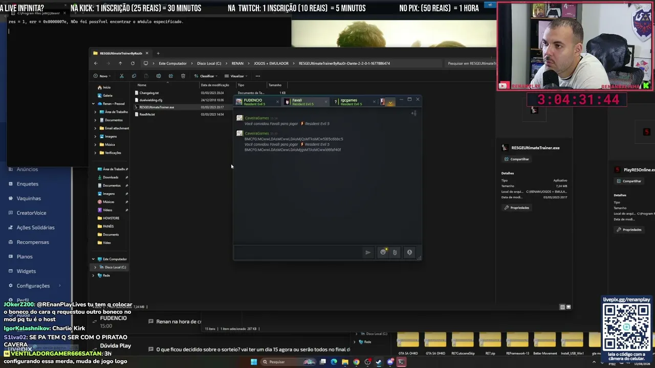
Task: Click the Steam chat message input field
Action: coord(299,252)
